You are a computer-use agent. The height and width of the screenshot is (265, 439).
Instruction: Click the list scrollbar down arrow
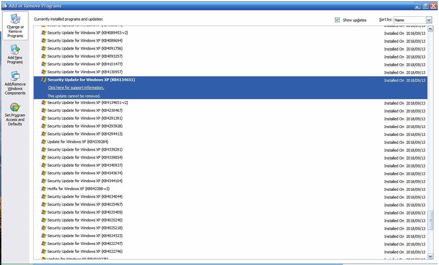pos(430,256)
